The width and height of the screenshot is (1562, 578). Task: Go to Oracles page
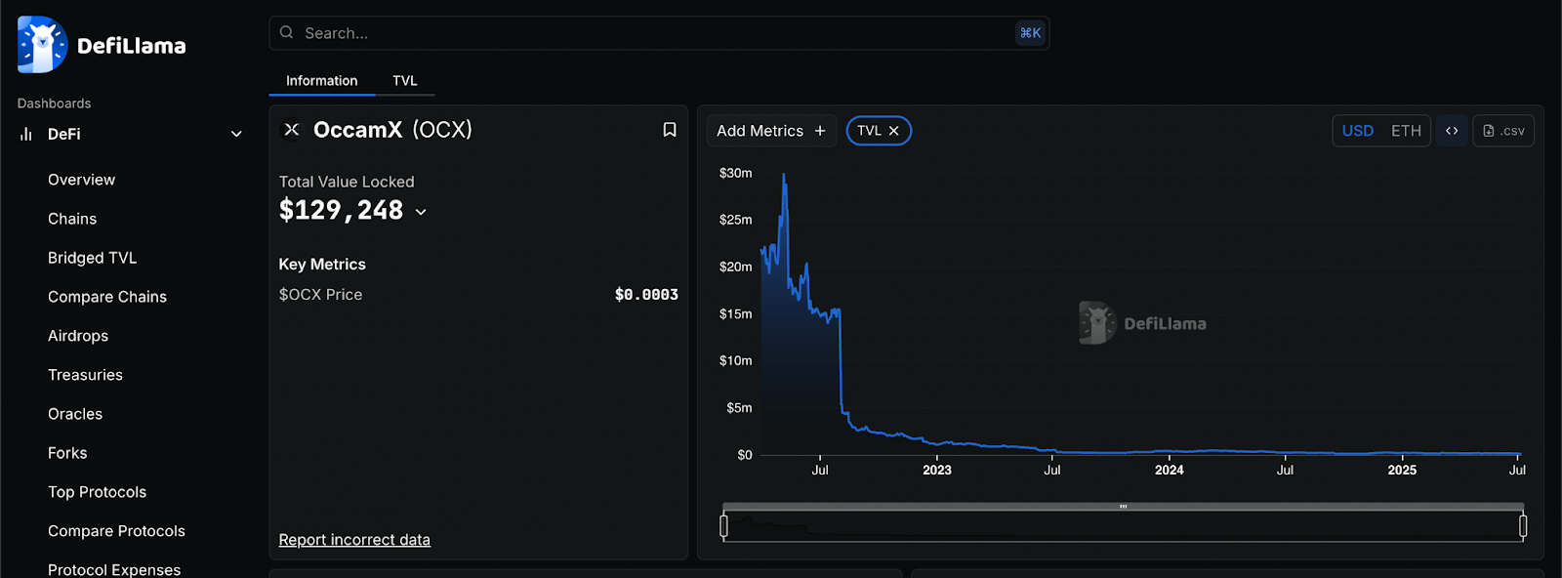75,414
